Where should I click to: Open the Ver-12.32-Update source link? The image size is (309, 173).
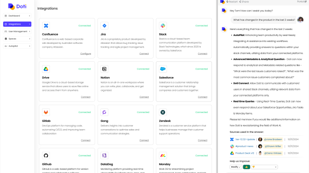[245, 139]
